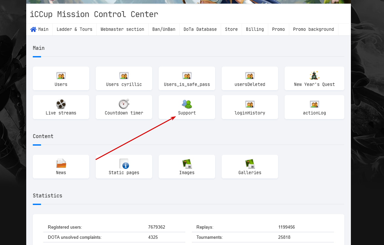Open the Galleries link label
The height and width of the screenshot is (245, 384).
250,173
